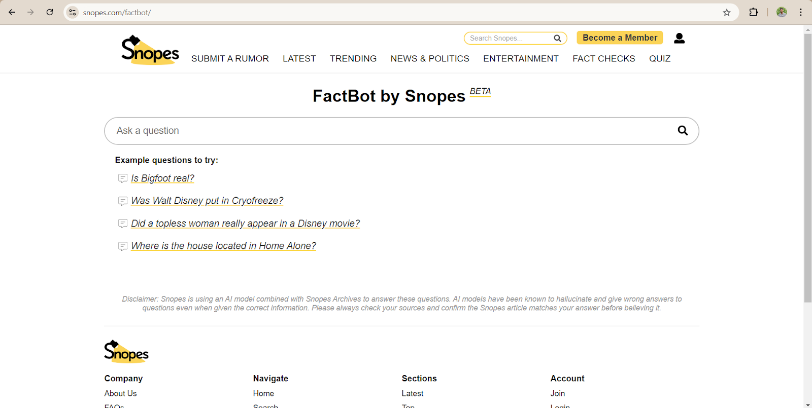Open the Chrome three-dot menu
Viewport: 812px width, 408px height.
[x=801, y=12]
